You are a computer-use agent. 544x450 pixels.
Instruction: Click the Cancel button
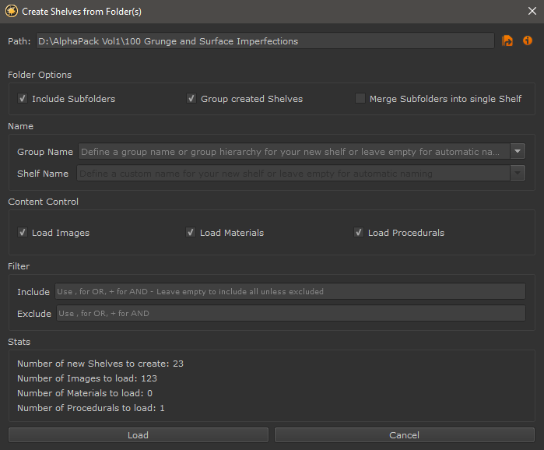point(404,435)
